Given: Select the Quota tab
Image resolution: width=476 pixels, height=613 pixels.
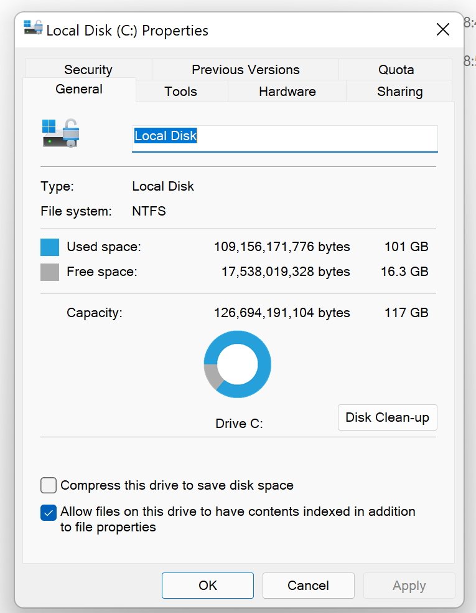Looking at the screenshot, I should (x=396, y=69).
